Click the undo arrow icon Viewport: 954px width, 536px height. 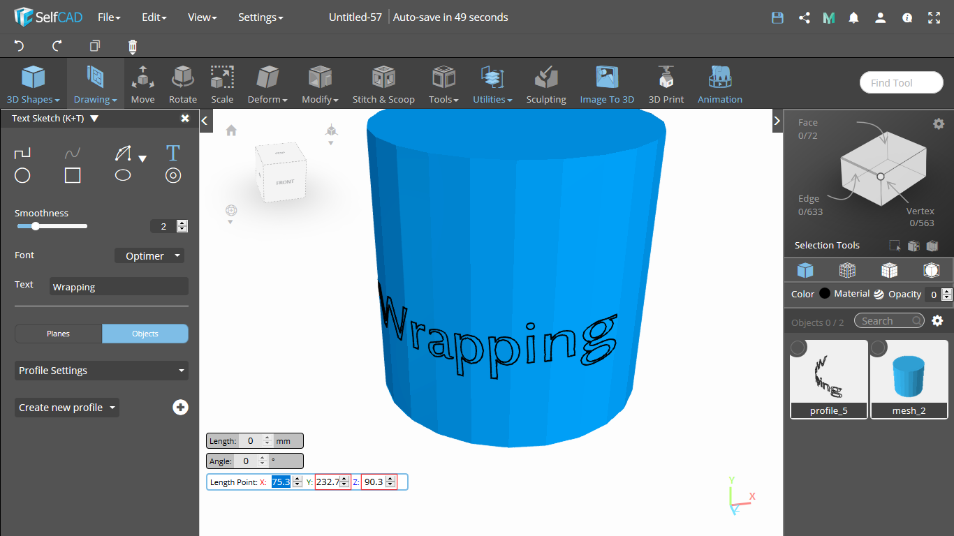pyautogui.click(x=20, y=46)
